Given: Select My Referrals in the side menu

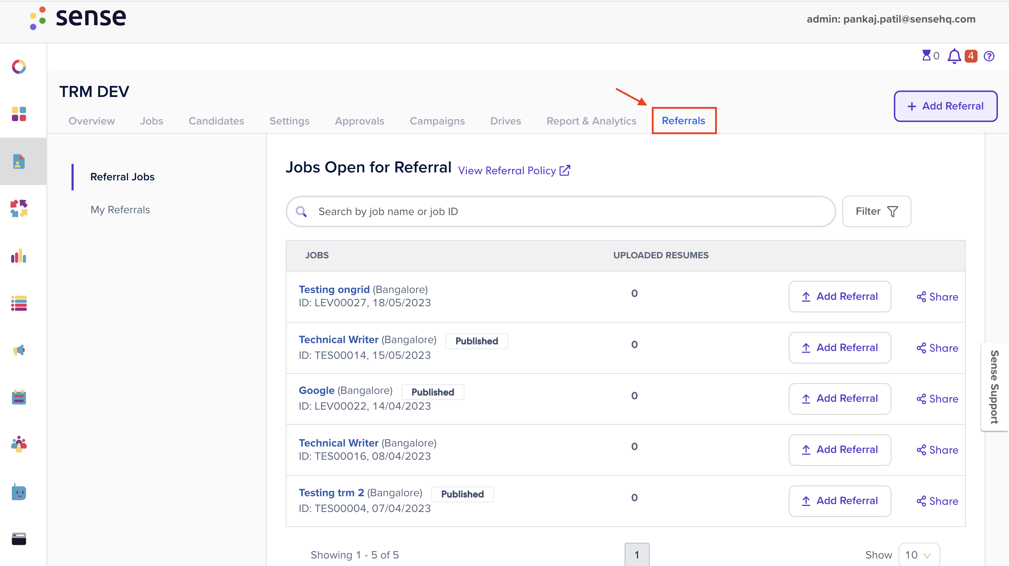Looking at the screenshot, I should [x=120, y=210].
